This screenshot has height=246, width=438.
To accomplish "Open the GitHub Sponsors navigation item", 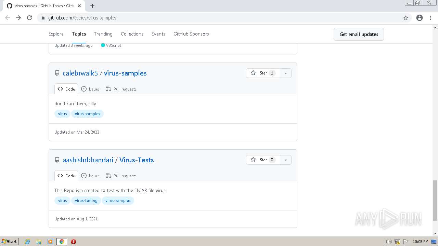I will [191, 34].
